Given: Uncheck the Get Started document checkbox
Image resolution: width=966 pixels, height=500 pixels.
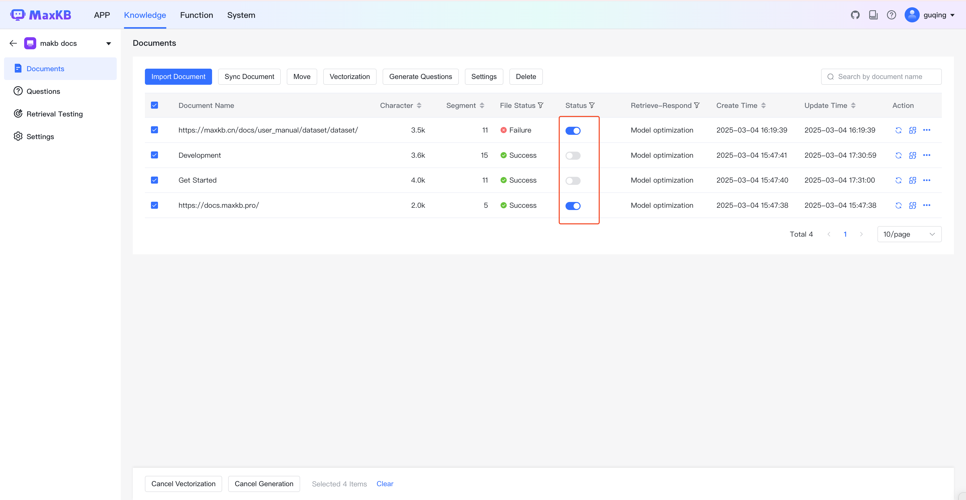Looking at the screenshot, I should (154, 180).
